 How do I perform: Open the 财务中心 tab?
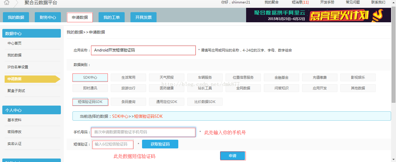coord(48,17)
